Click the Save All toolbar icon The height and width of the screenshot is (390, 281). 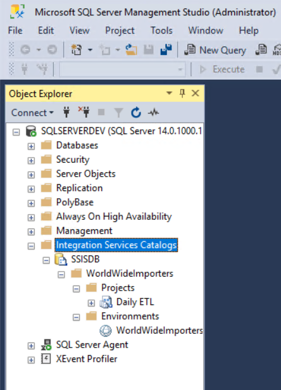click(x=166, y=49)
